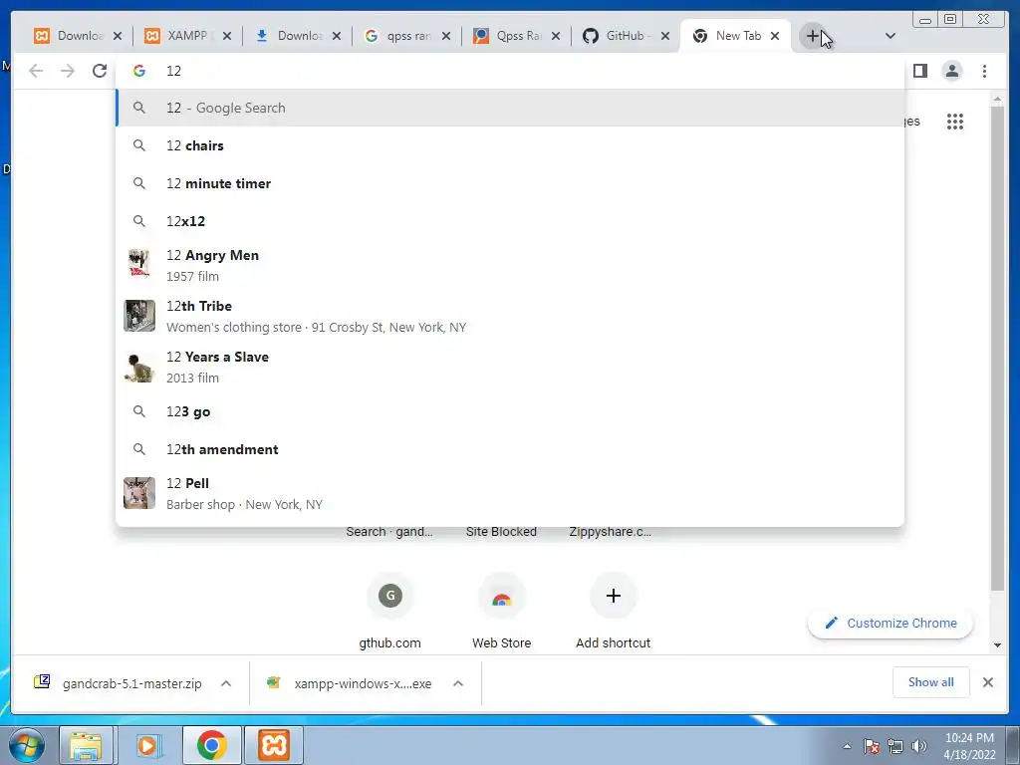This screenshot has height=765, width=1020.
Task: Click the 12 Angry Men poster thumbnail
Action: pos(139,265)
